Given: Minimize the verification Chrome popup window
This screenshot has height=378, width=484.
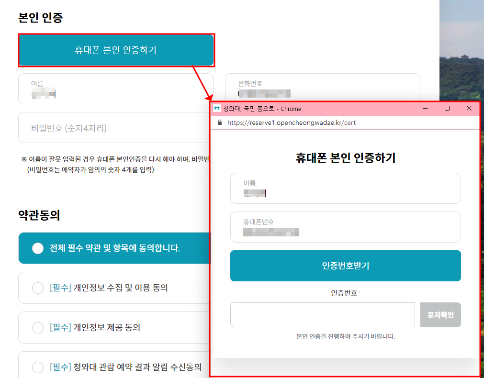Looking at the screenshot, I should pyautogui.click(x=425, y=109).
